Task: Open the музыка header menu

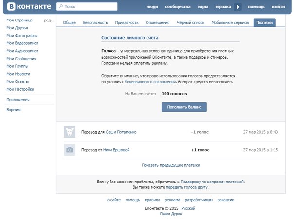Action: (223, 7)
